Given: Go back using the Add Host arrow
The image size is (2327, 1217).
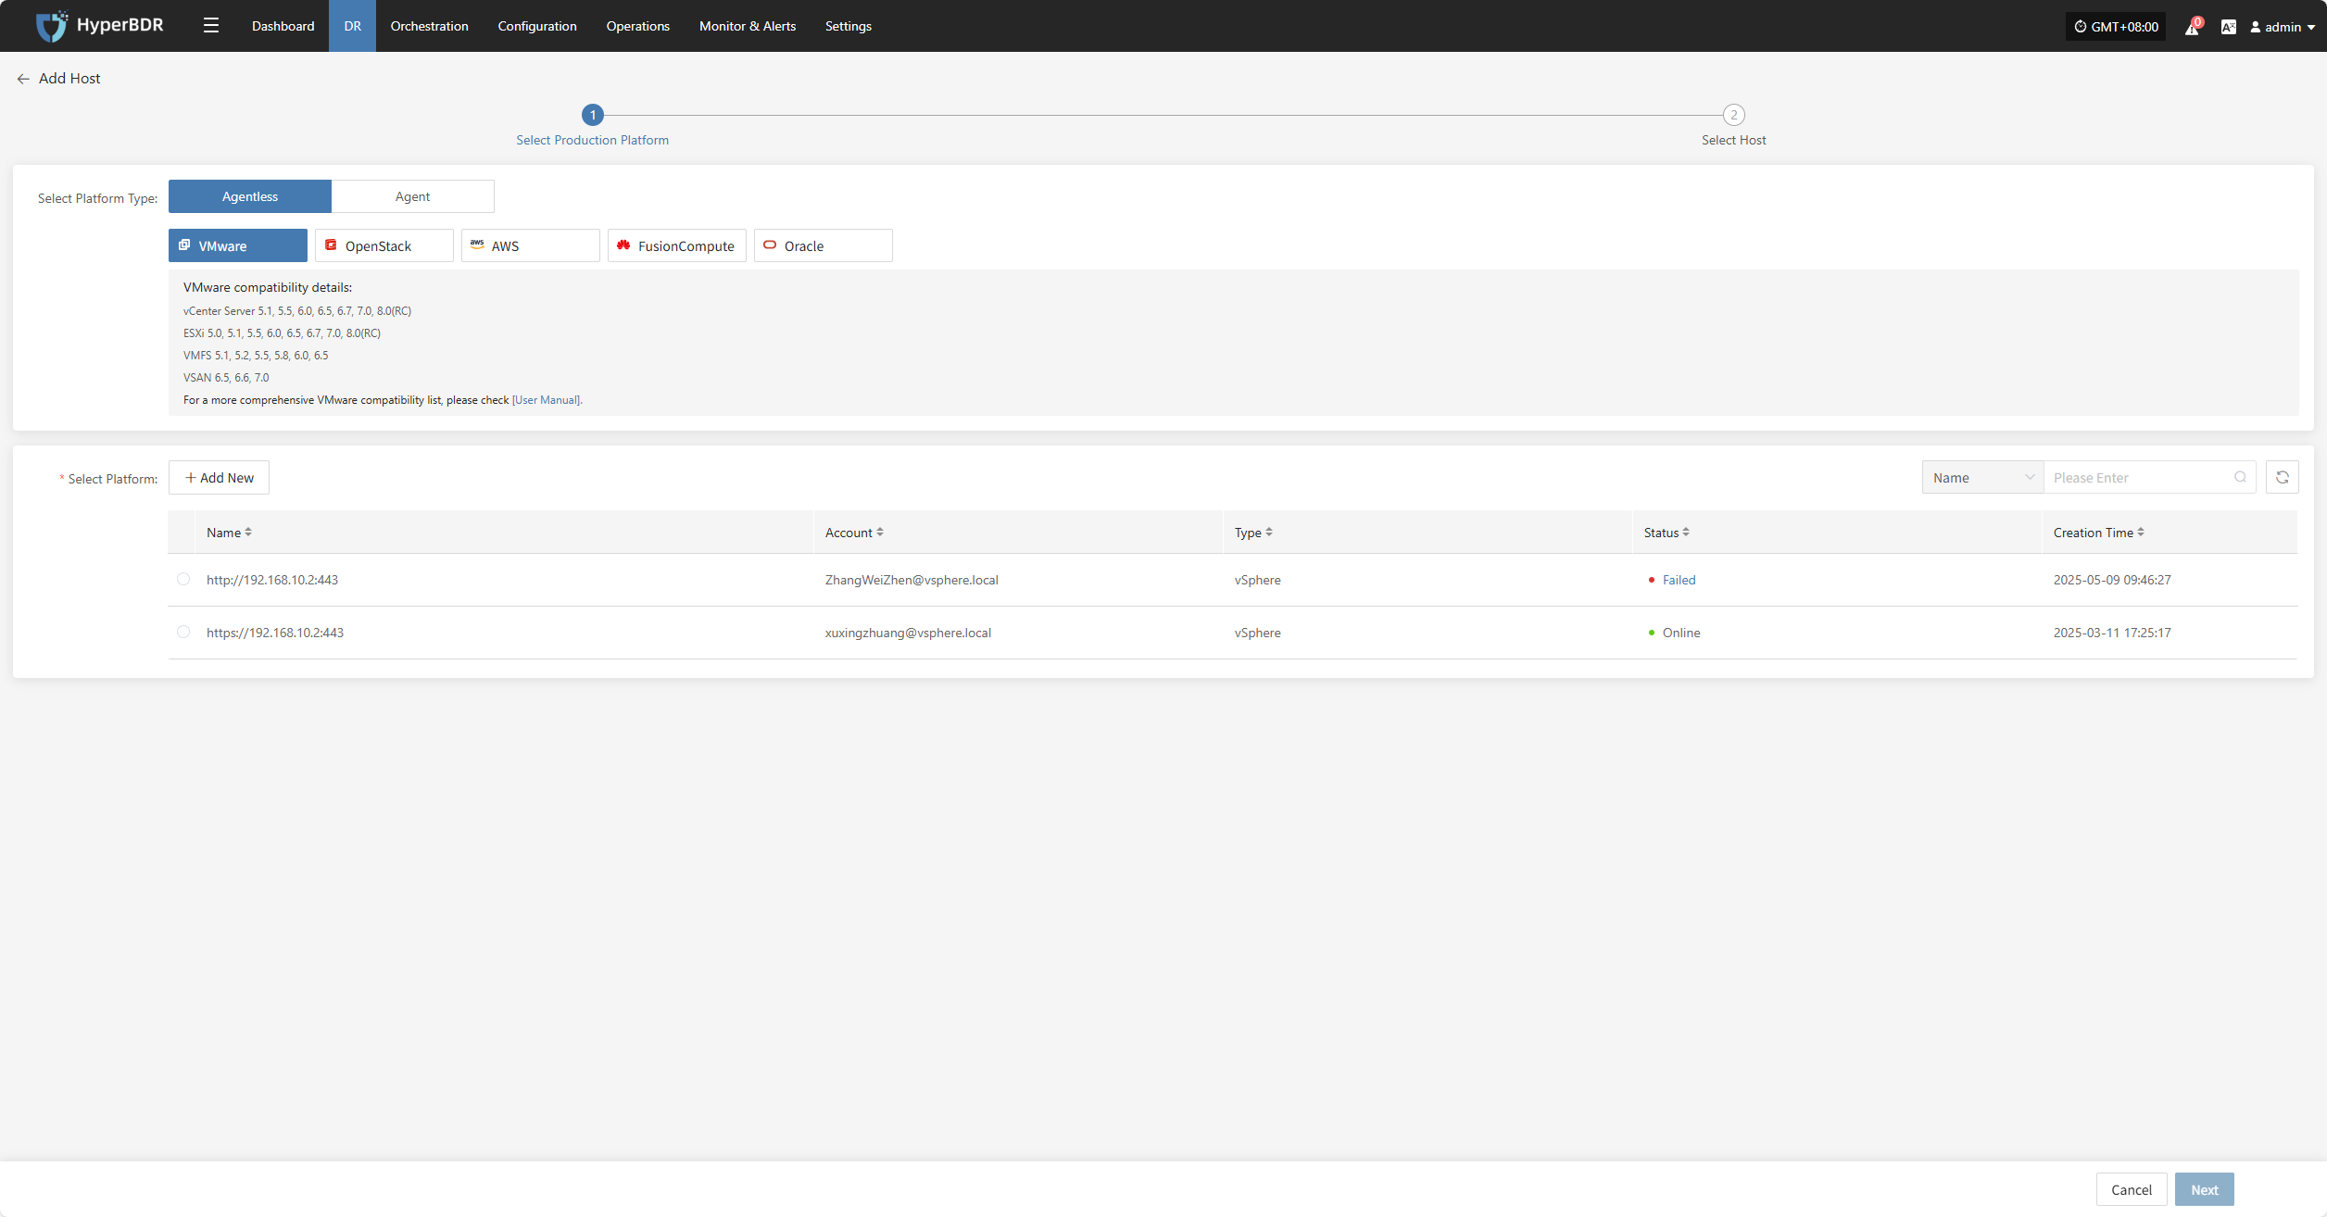Looking at the screenshot, I should pos(23,79).
